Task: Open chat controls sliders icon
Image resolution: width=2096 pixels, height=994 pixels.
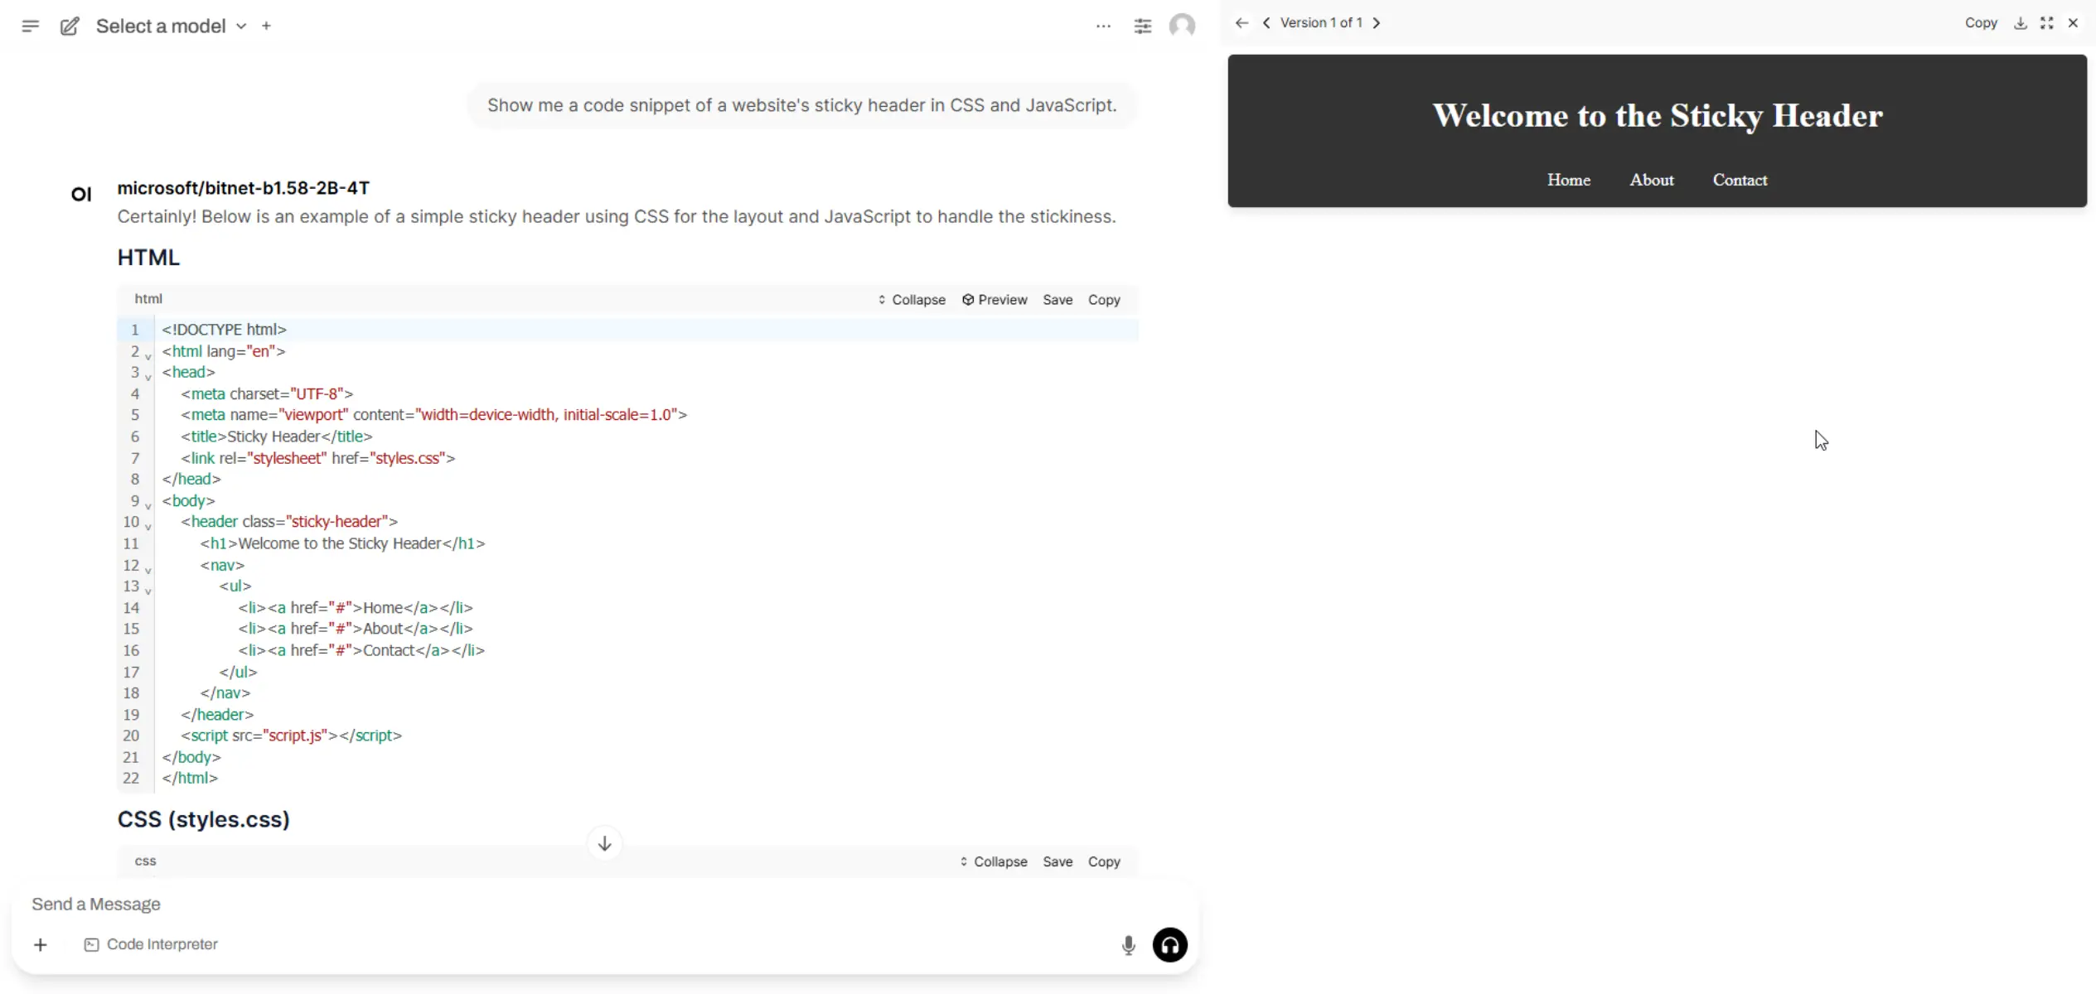Action: (x=1142, y=26)
